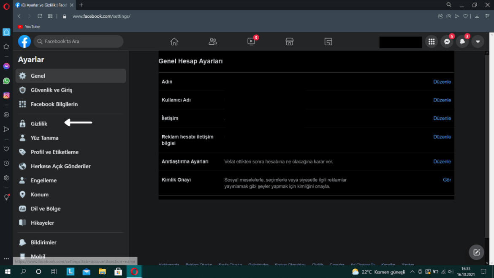Click Düzenle for Anıtlaştırma Ayarları
Screen dimensions: 494x278
(442, 162)
